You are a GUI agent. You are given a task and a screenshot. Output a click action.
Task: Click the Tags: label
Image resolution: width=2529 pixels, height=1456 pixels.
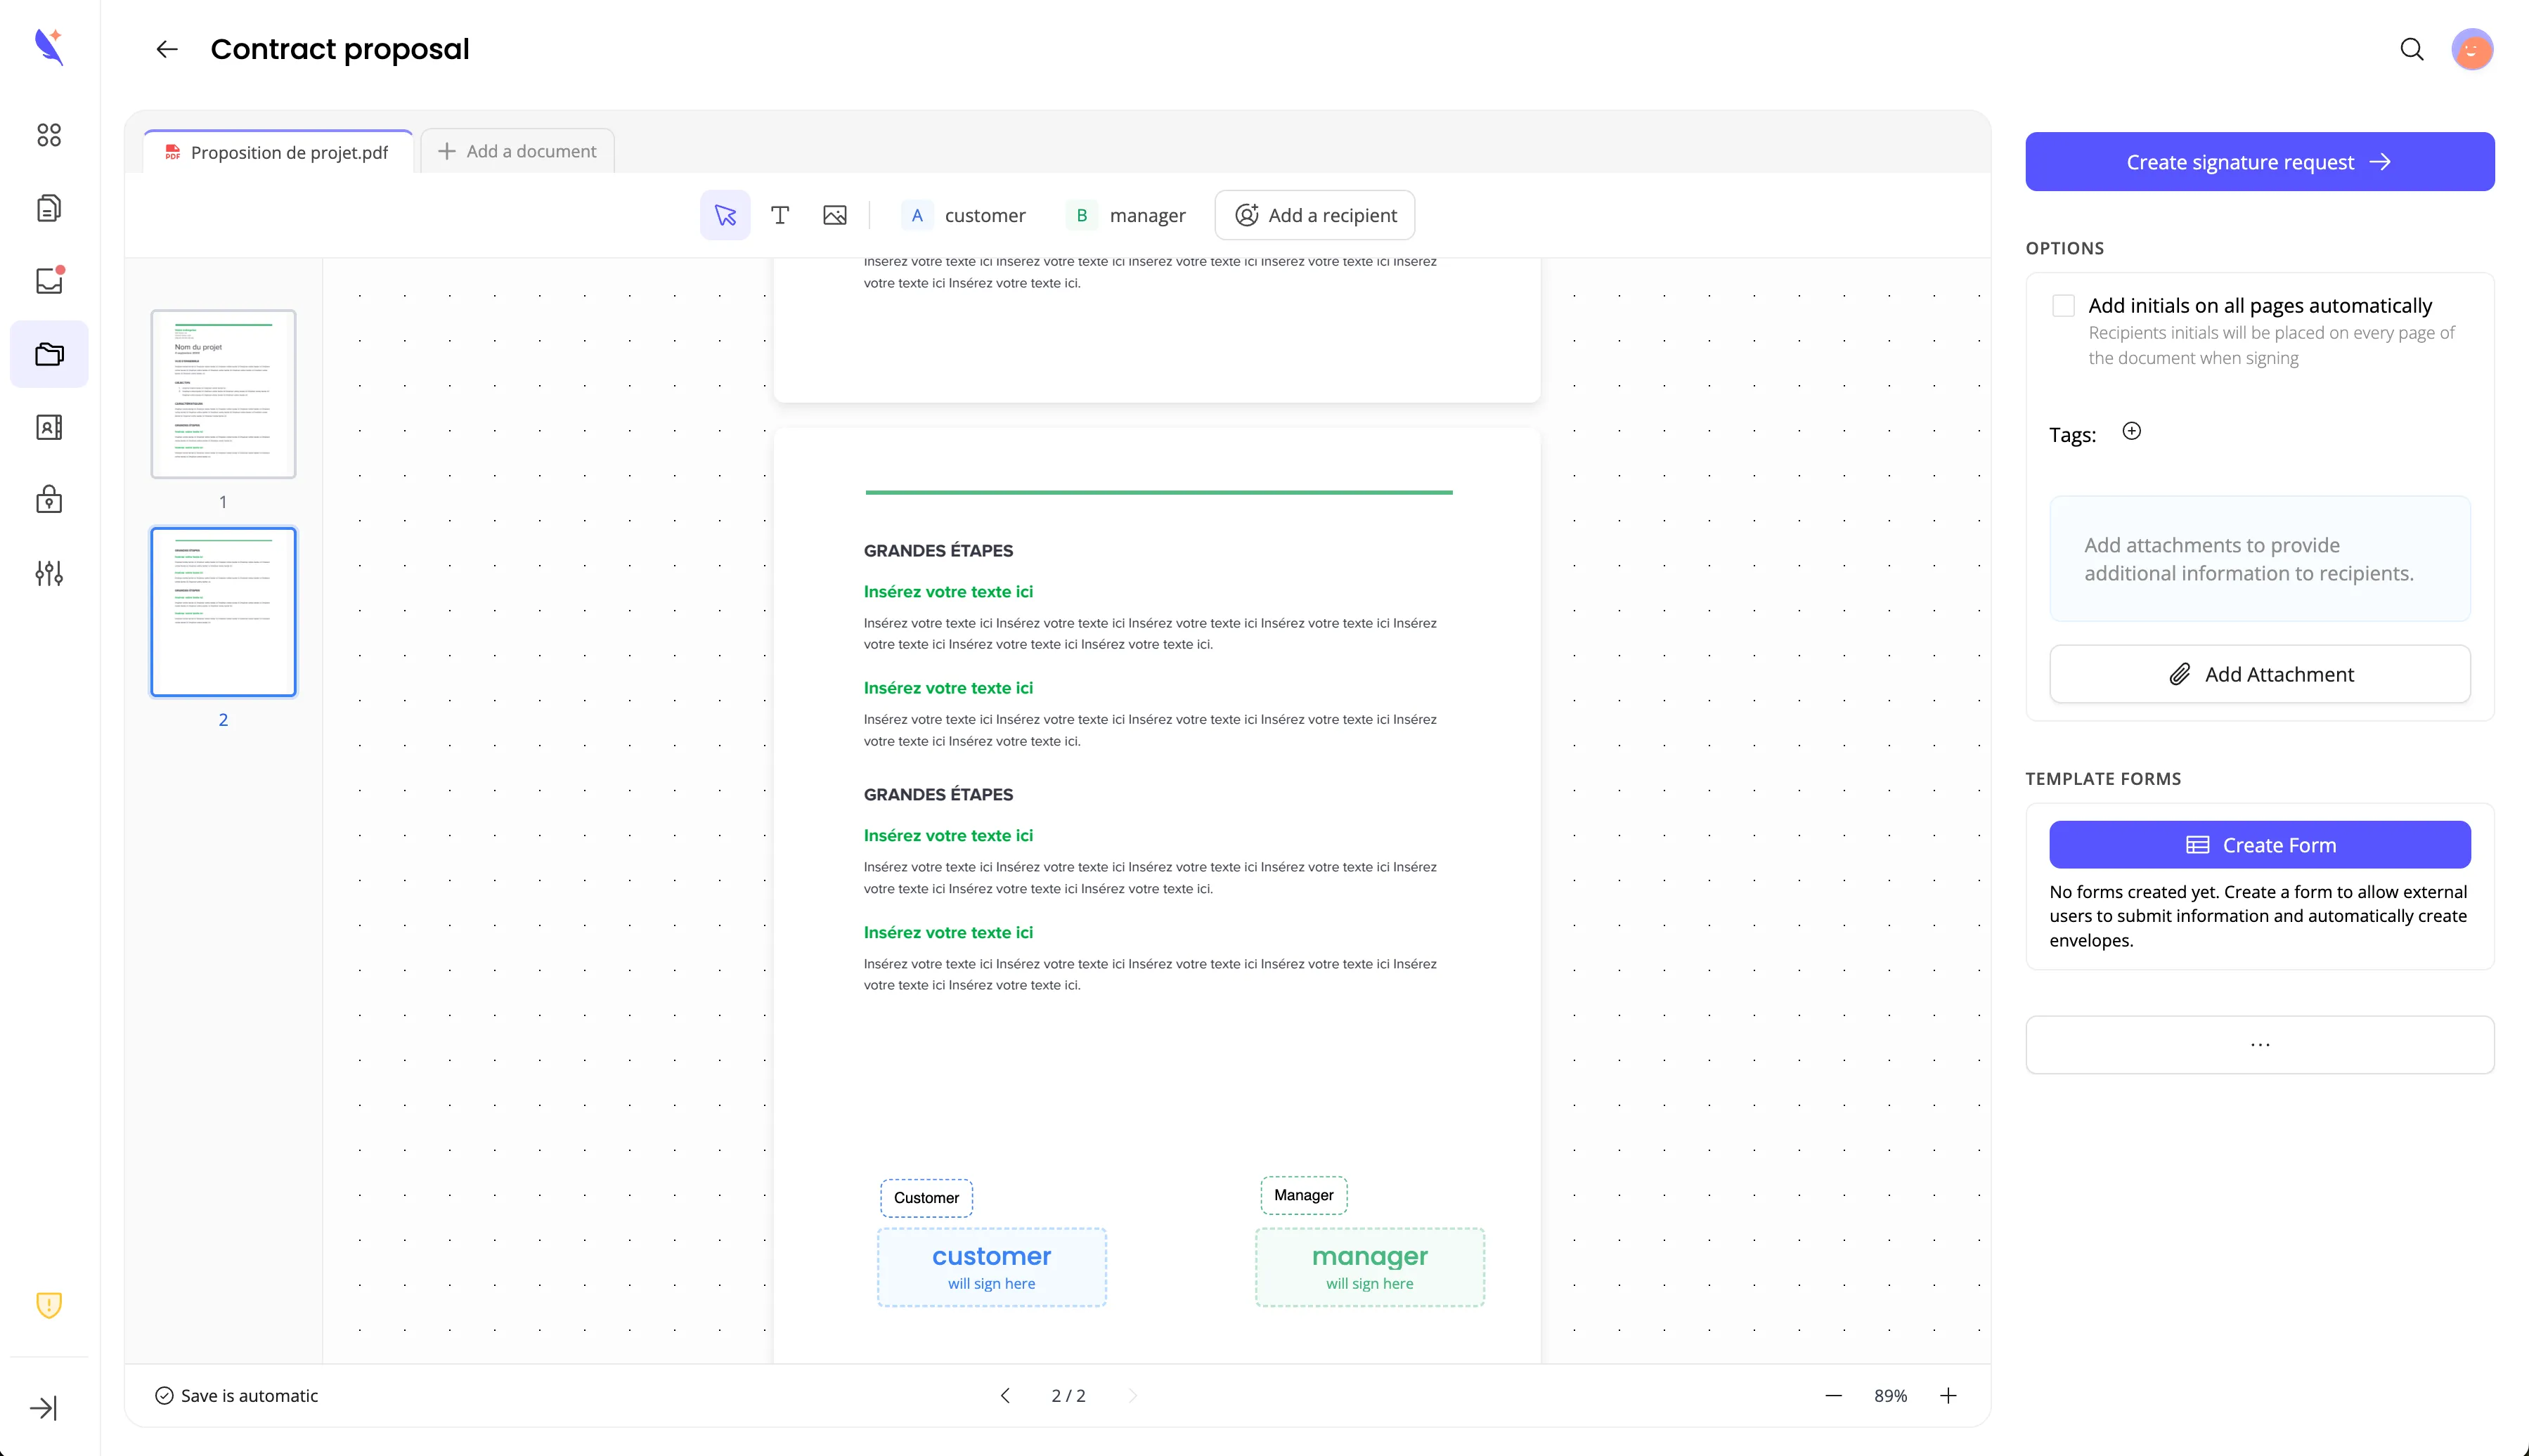click(x=2073, y=435)
